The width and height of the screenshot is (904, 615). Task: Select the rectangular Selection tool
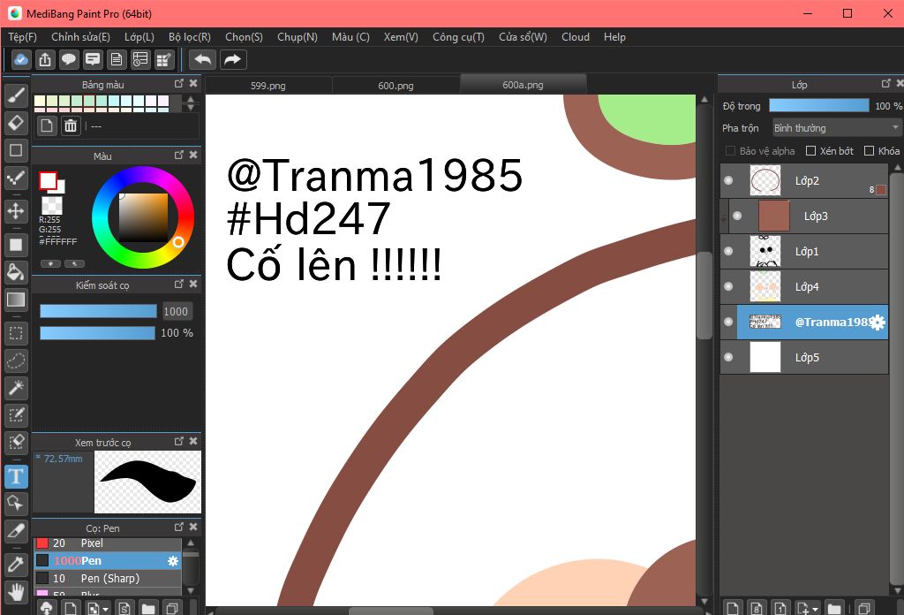click(16, 333)
